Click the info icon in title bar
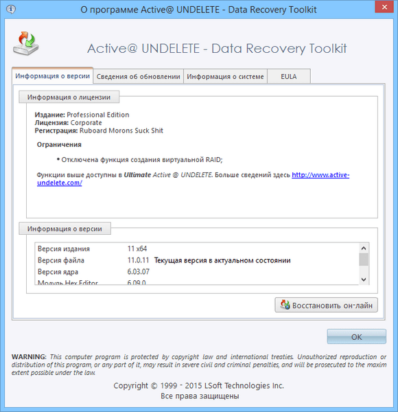Image resolution: width=398 pixels, height=412 pixels. point(11,9)
